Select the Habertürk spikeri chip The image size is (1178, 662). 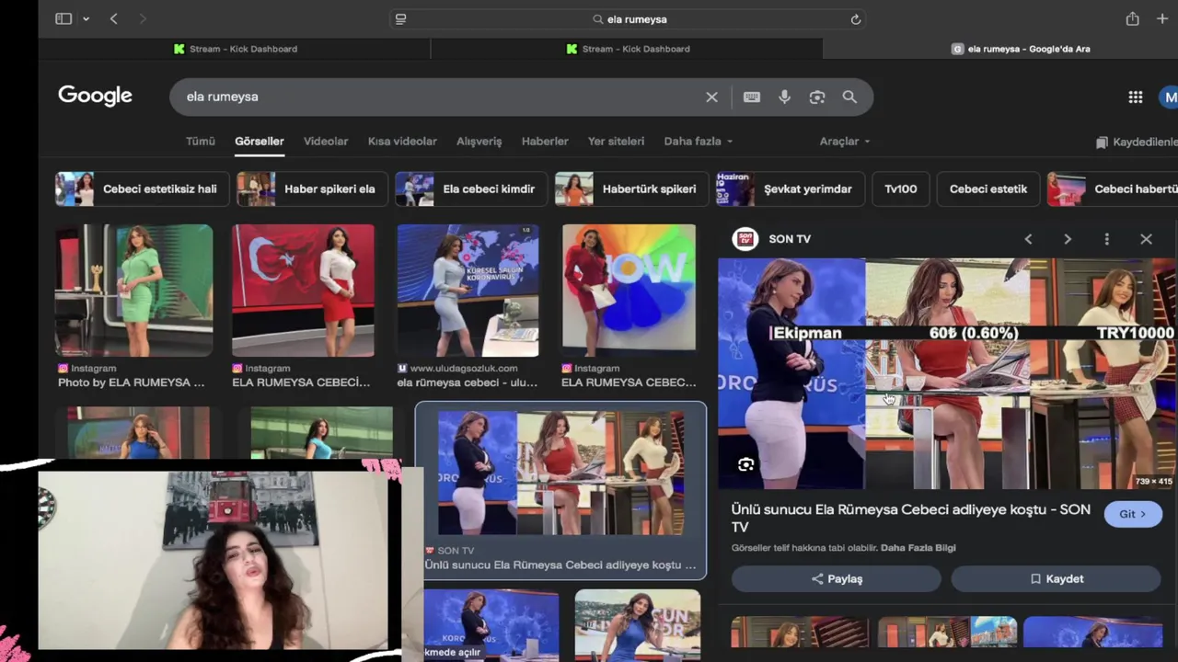(630, 188)
